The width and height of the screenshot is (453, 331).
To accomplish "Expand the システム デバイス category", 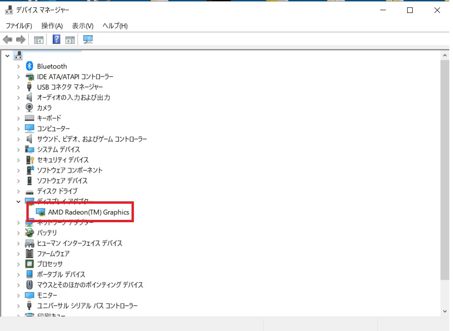I will coord(18,150).
